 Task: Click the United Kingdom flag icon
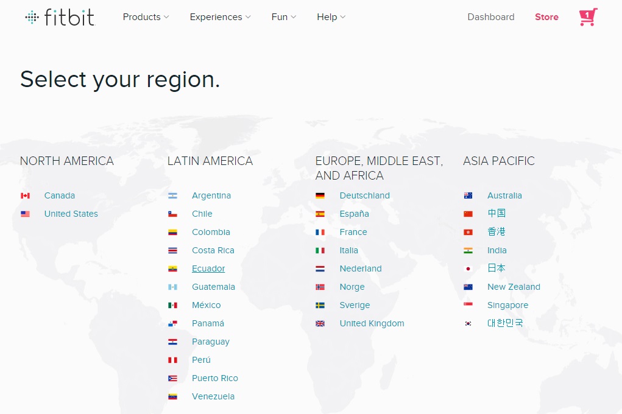click(x=320, y=323)
